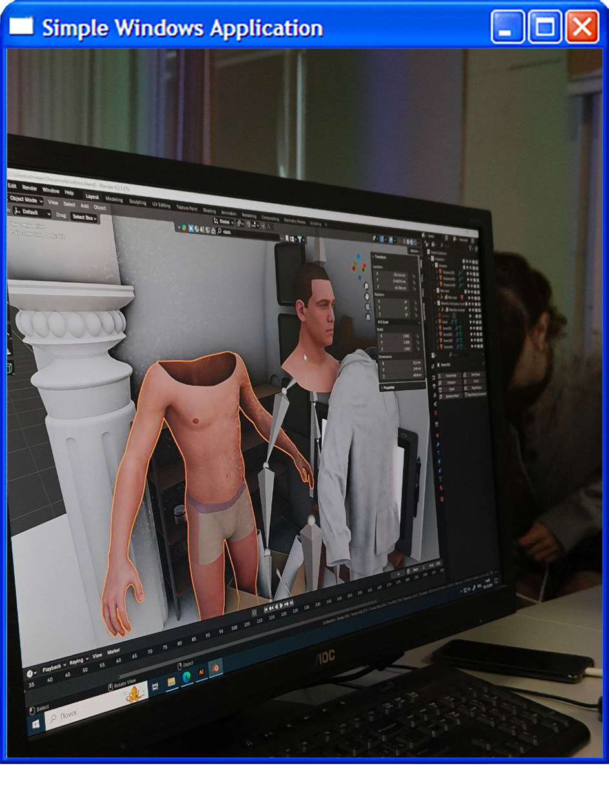Click the Collision physics button
609x806 pixels.
451,383
